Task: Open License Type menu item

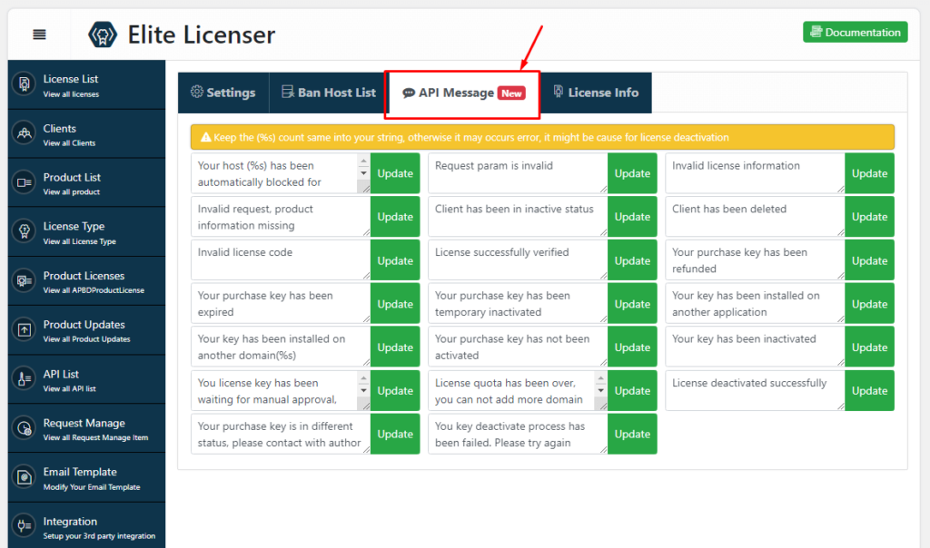Action: coord(86,232)
